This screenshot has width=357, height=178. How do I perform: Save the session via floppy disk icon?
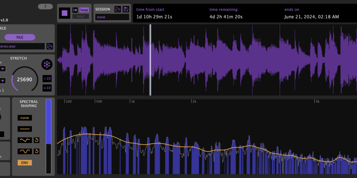[126, 9]
